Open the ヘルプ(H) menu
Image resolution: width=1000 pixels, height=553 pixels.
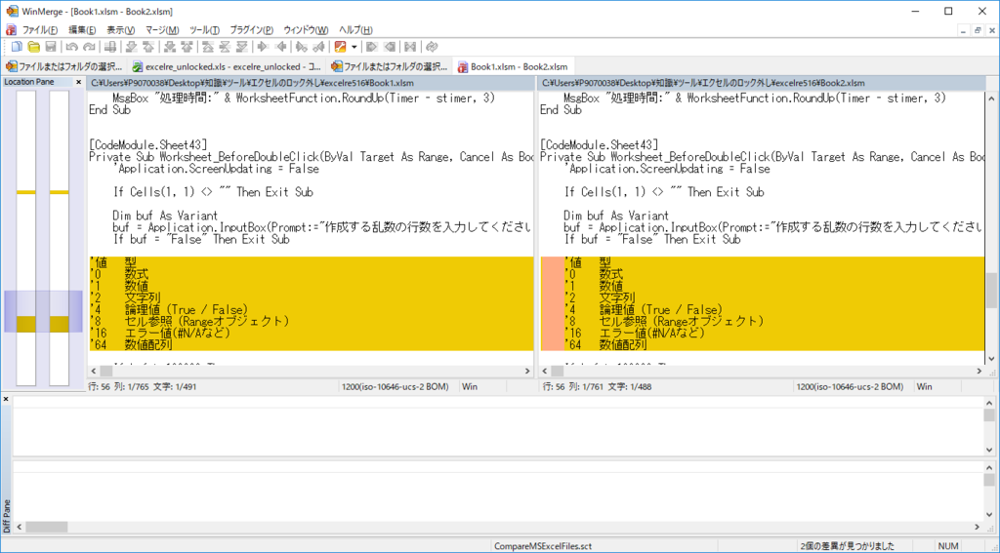coord(355,30)
